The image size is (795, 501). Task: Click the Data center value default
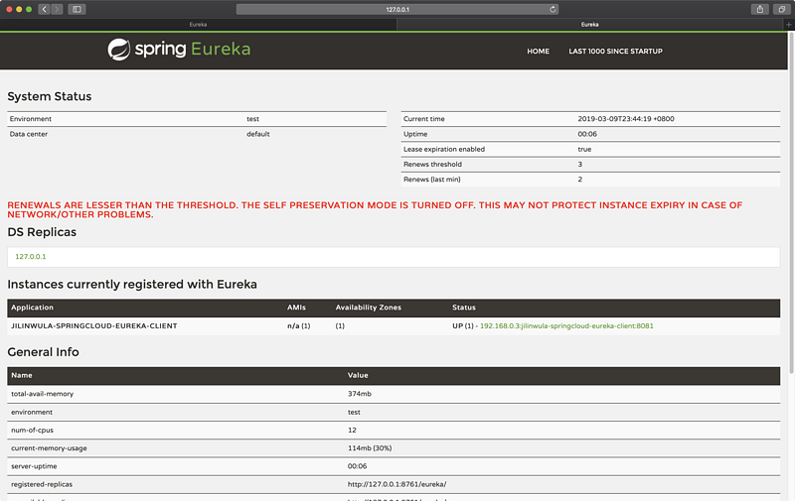(x=258, y=134)
